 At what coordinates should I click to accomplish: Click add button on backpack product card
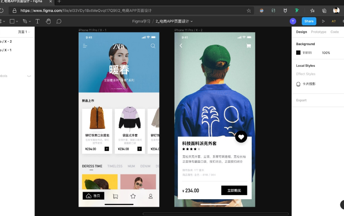pos(107,149)
